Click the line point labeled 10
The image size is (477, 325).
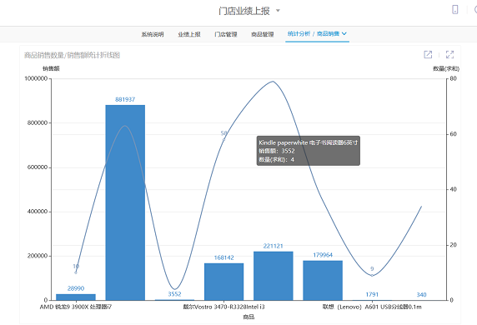click(76, 272)
